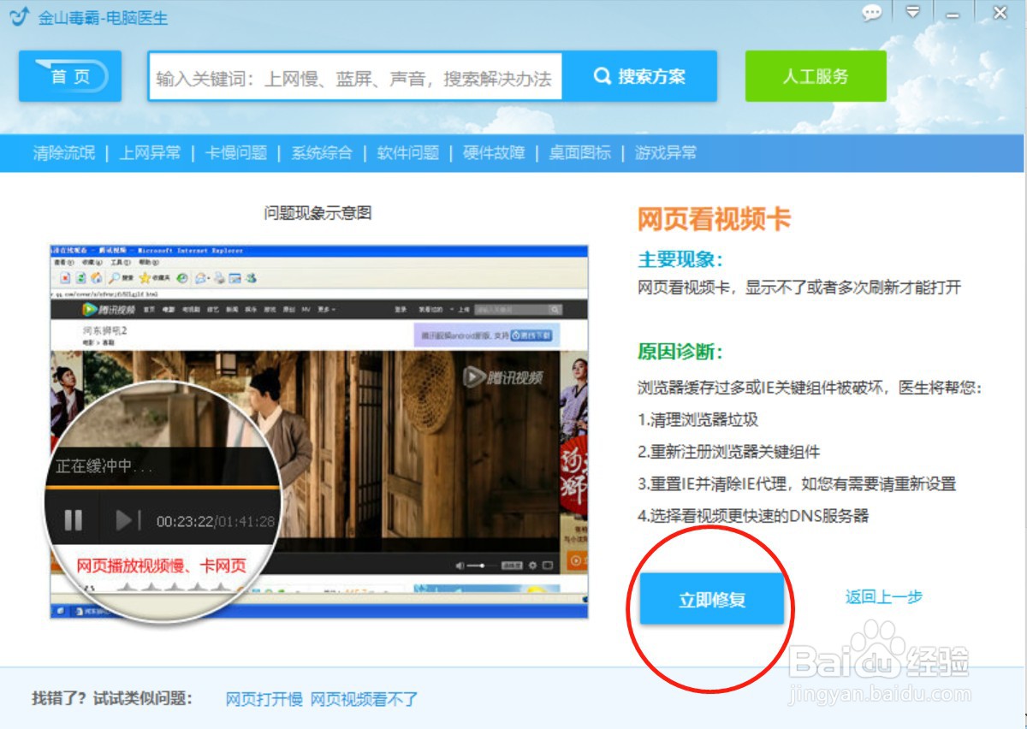Click the 腾讯视频 watermark icon in the preview
This screenshot has width=1027, height=729.
click(x=473, y=376)
